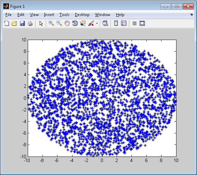Viewport: 197px width, 175px height.
Task: Open the Tools menu
Action: (64, 15)
